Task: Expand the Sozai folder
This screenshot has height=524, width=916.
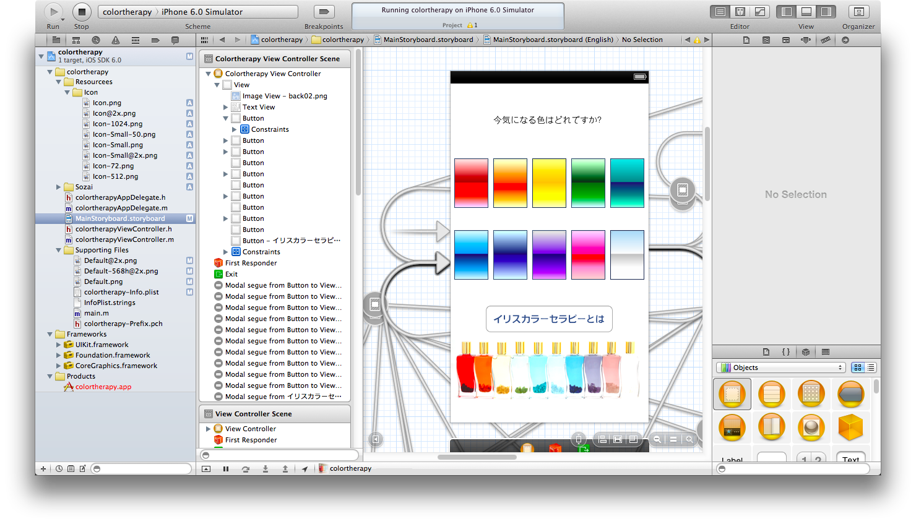Action: tap(59, 187)
